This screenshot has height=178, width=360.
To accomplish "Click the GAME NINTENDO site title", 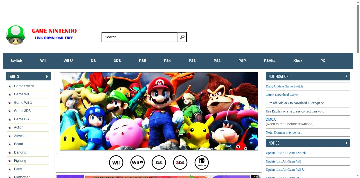I will 54,31.
